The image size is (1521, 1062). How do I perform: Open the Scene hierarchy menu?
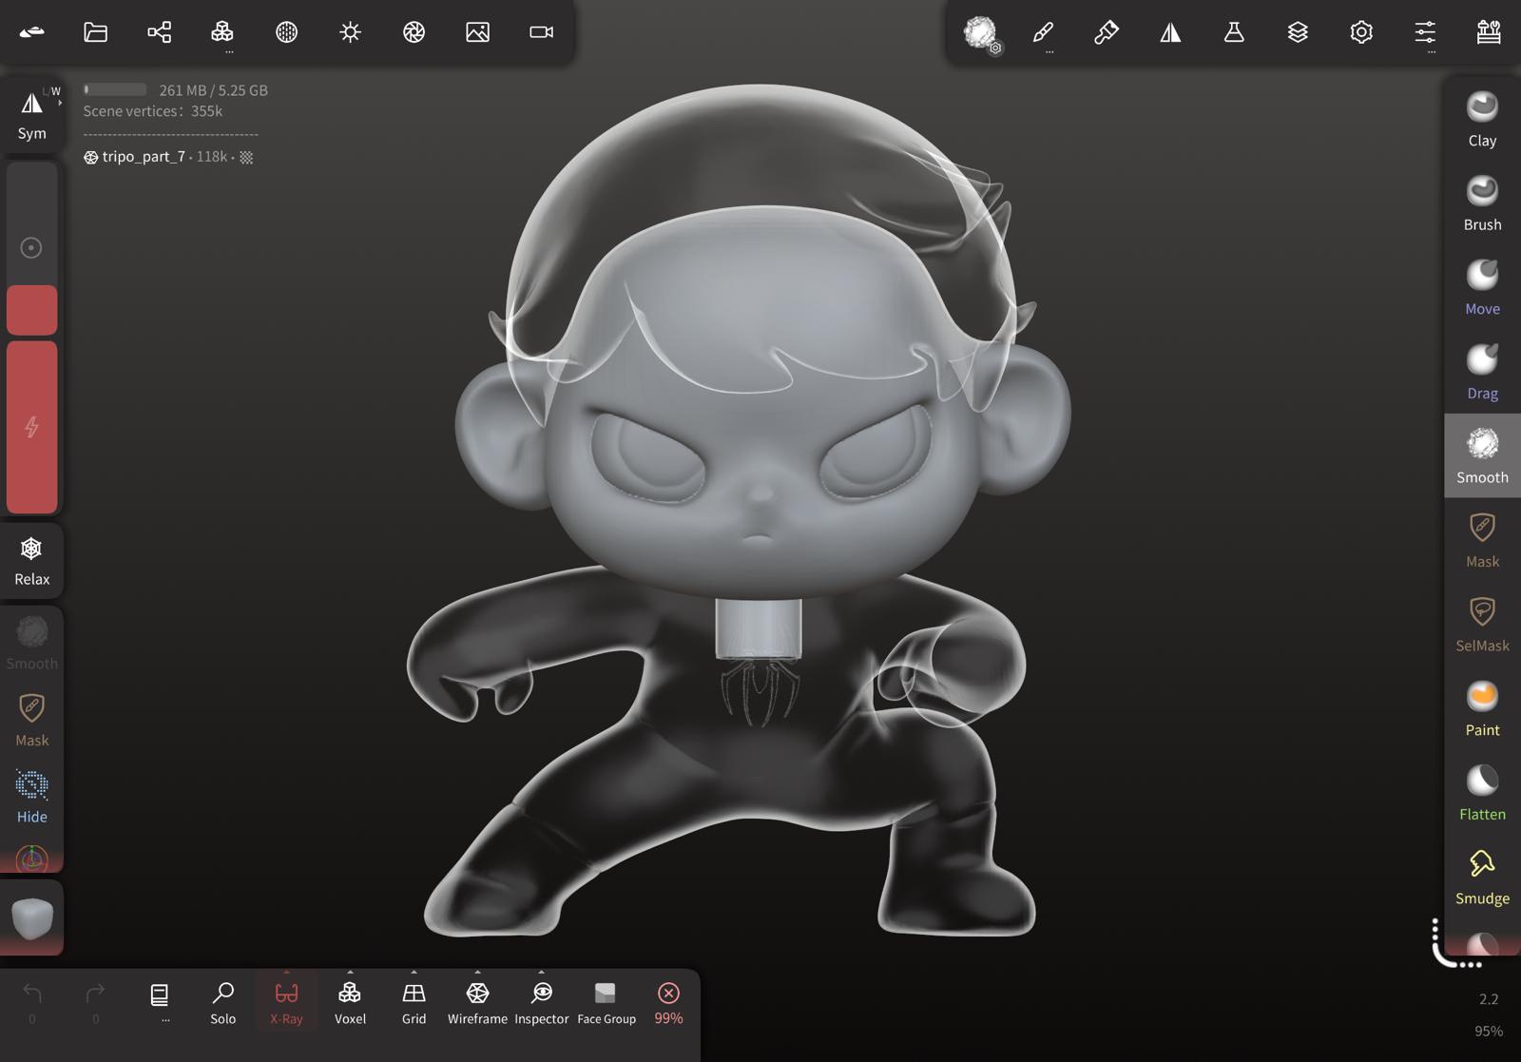click(160, 32)
